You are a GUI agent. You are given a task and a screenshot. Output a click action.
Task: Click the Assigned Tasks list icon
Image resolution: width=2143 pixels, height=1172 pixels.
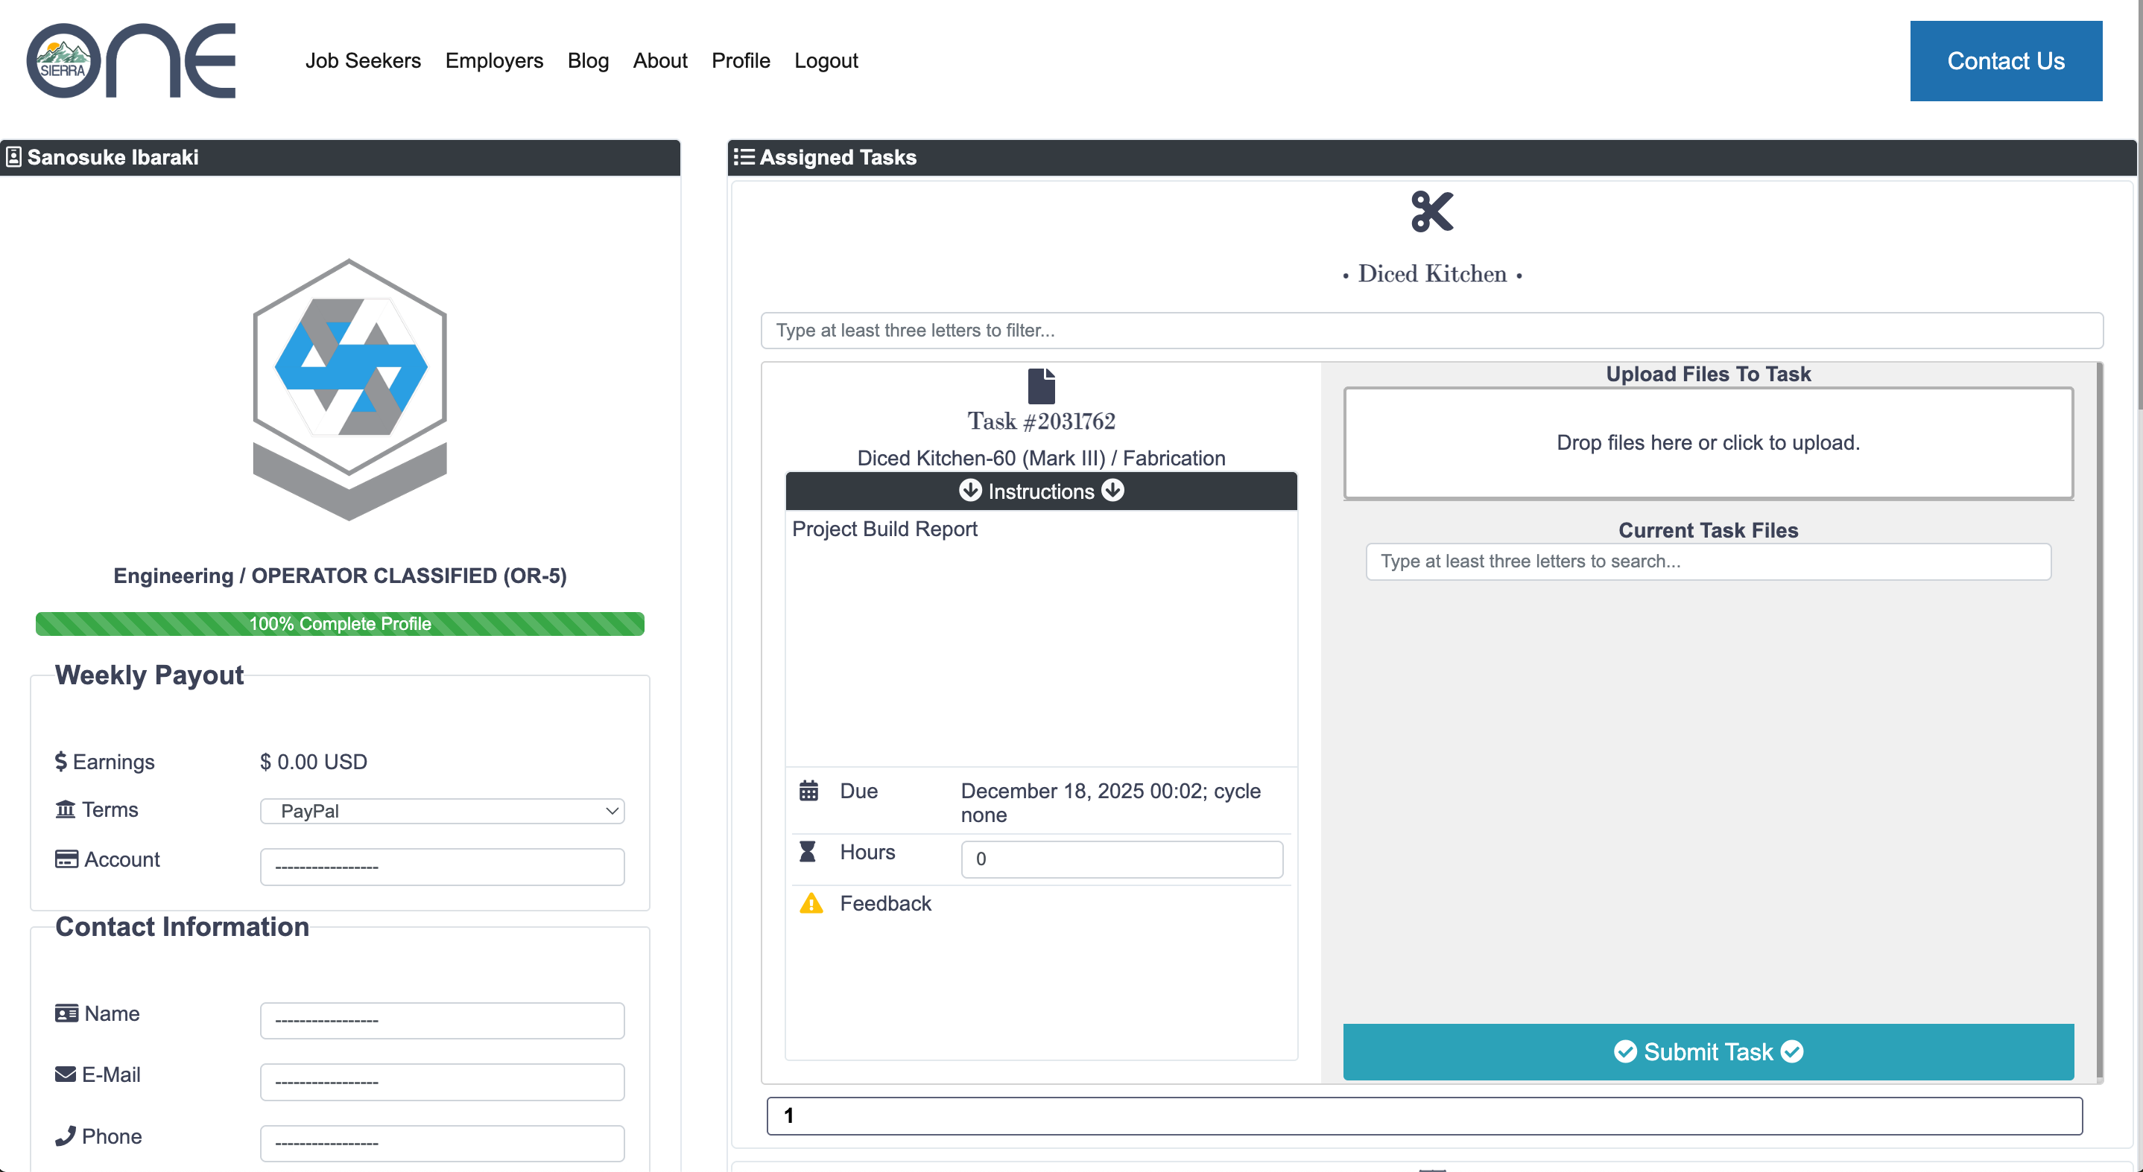tap(744, 157)
